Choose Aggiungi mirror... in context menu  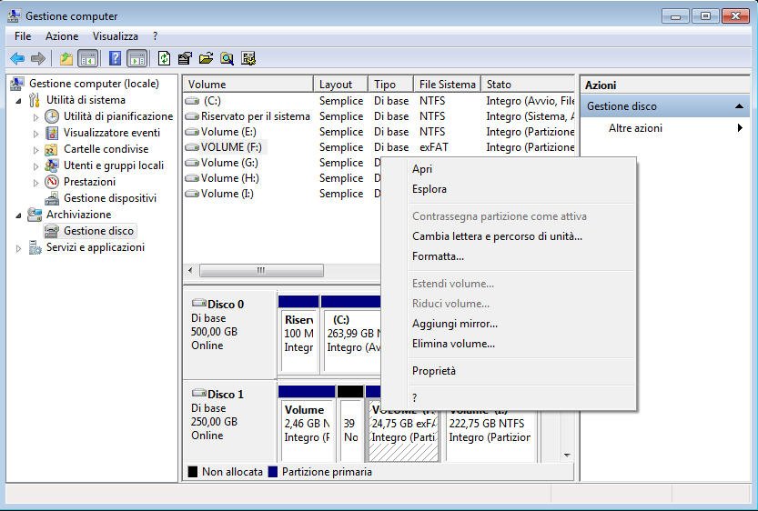[x=508, y=324]
